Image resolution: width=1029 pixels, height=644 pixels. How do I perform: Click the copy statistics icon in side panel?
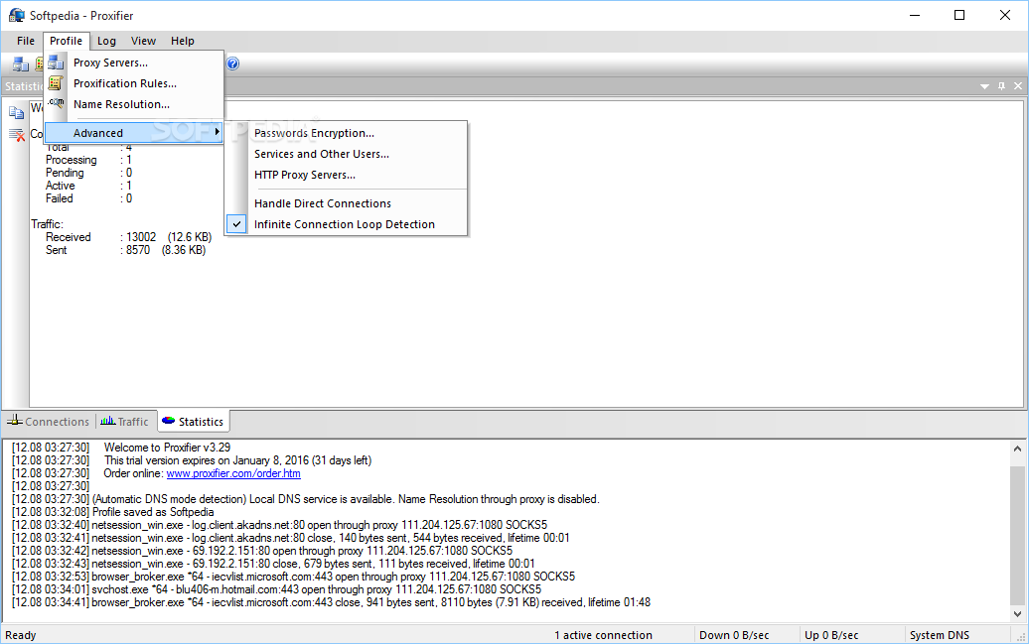[17, 113]
